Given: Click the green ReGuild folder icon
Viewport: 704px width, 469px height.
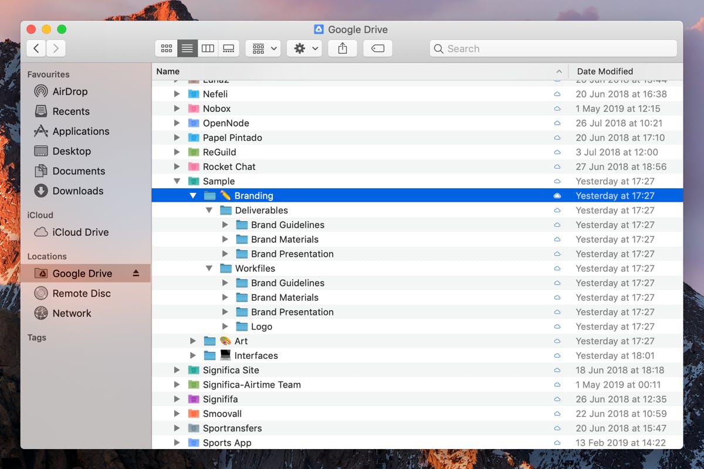Looking at the screenshot, I should click(194, 152).
